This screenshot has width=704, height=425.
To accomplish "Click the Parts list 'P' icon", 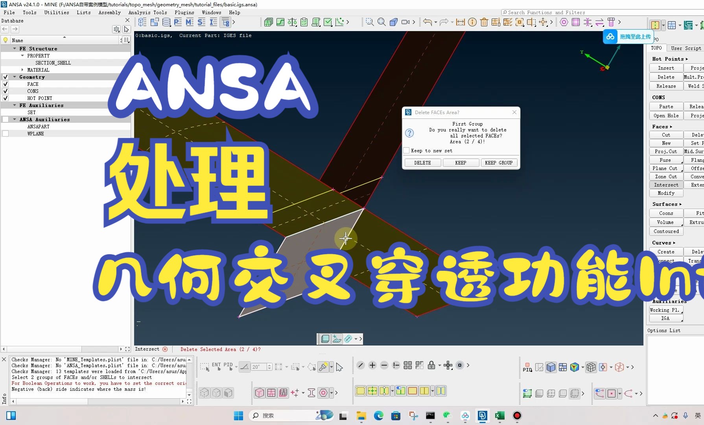I will point(178,22).
